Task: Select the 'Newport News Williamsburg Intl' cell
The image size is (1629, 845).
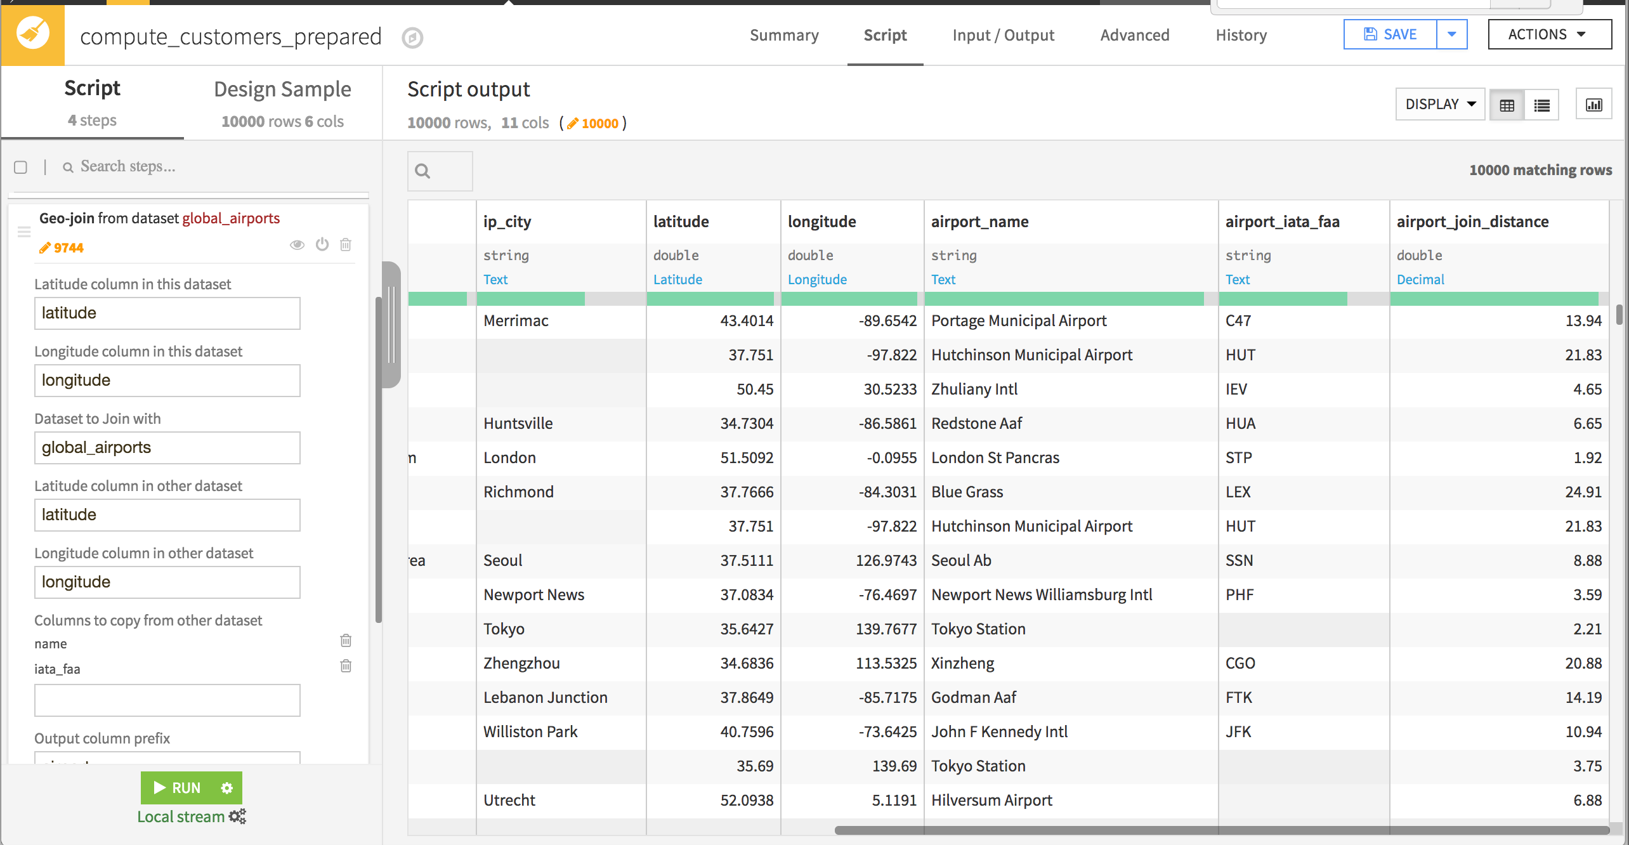Action: [1071, 595]
